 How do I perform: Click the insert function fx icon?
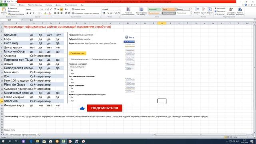point(31,20)
